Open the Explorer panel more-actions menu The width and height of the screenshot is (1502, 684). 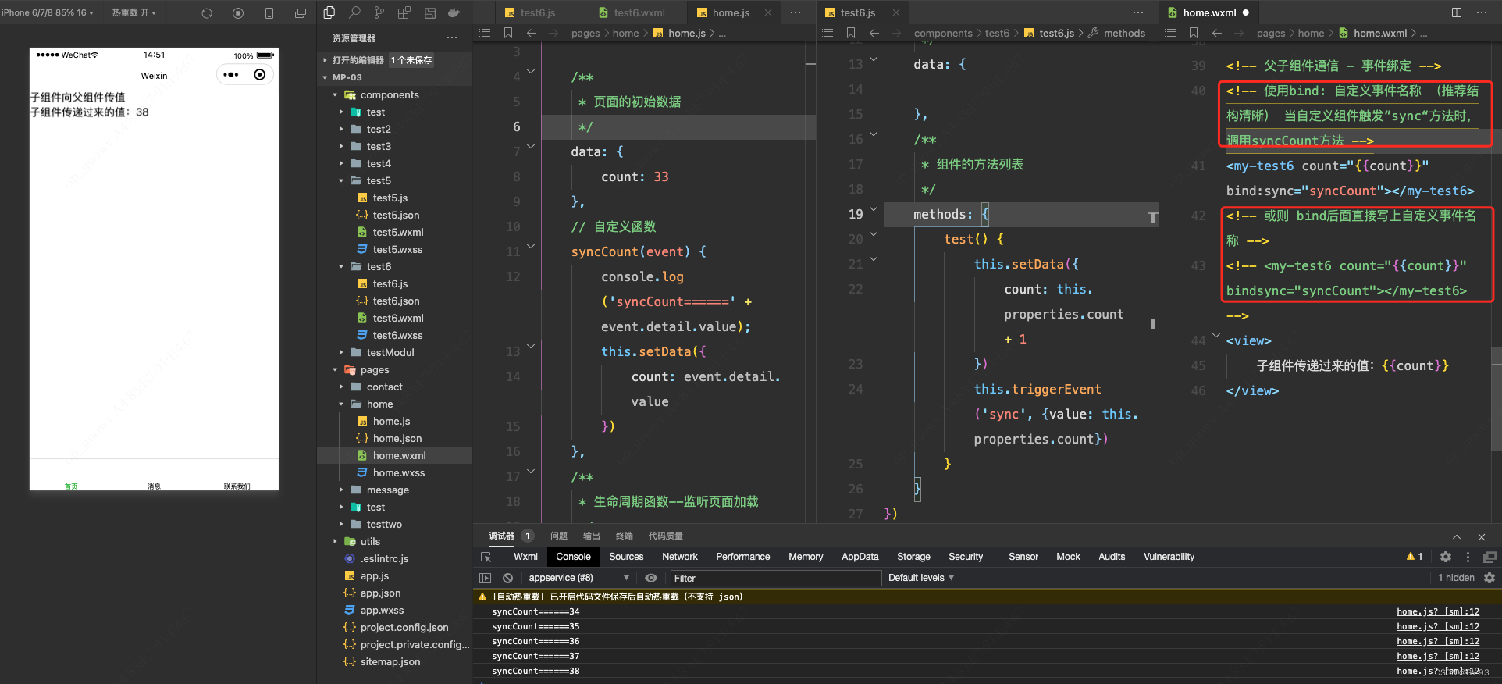452,37
